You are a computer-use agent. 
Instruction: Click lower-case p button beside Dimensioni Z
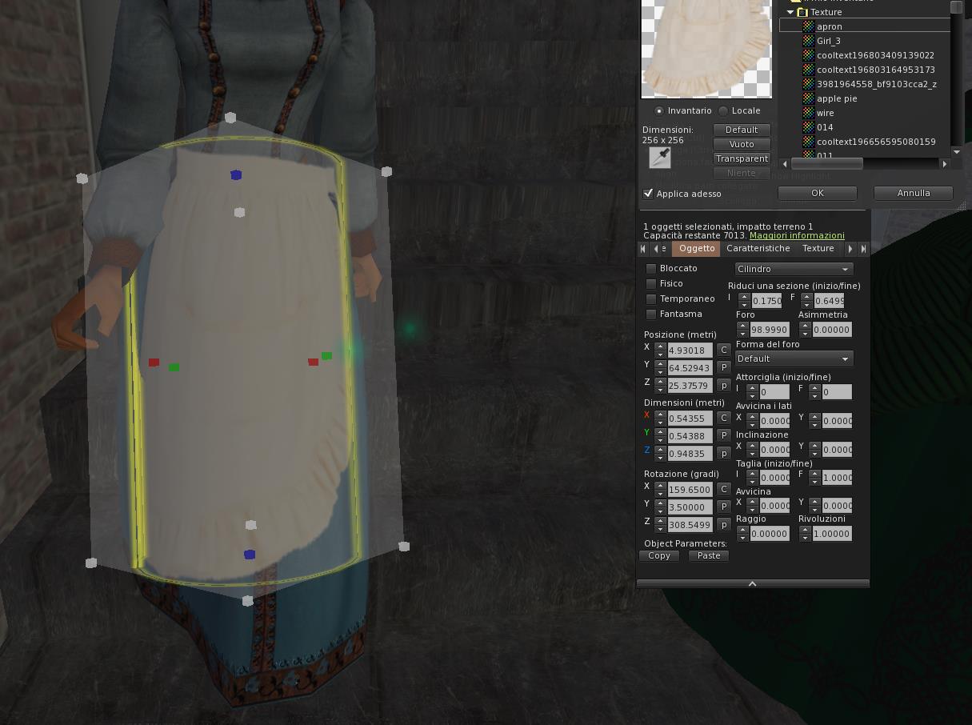(x=723, y=453)
